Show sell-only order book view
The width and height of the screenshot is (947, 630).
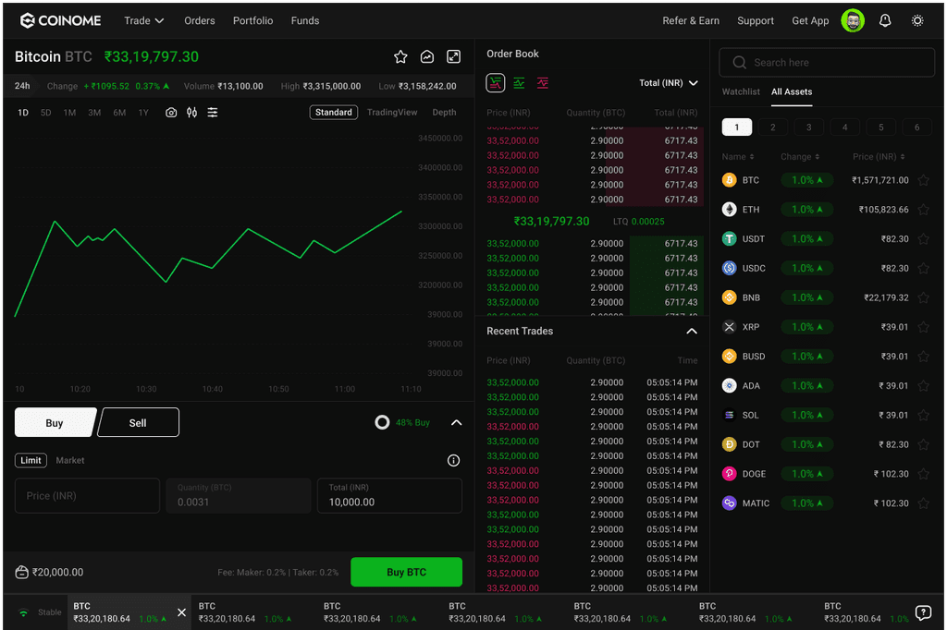543,82
